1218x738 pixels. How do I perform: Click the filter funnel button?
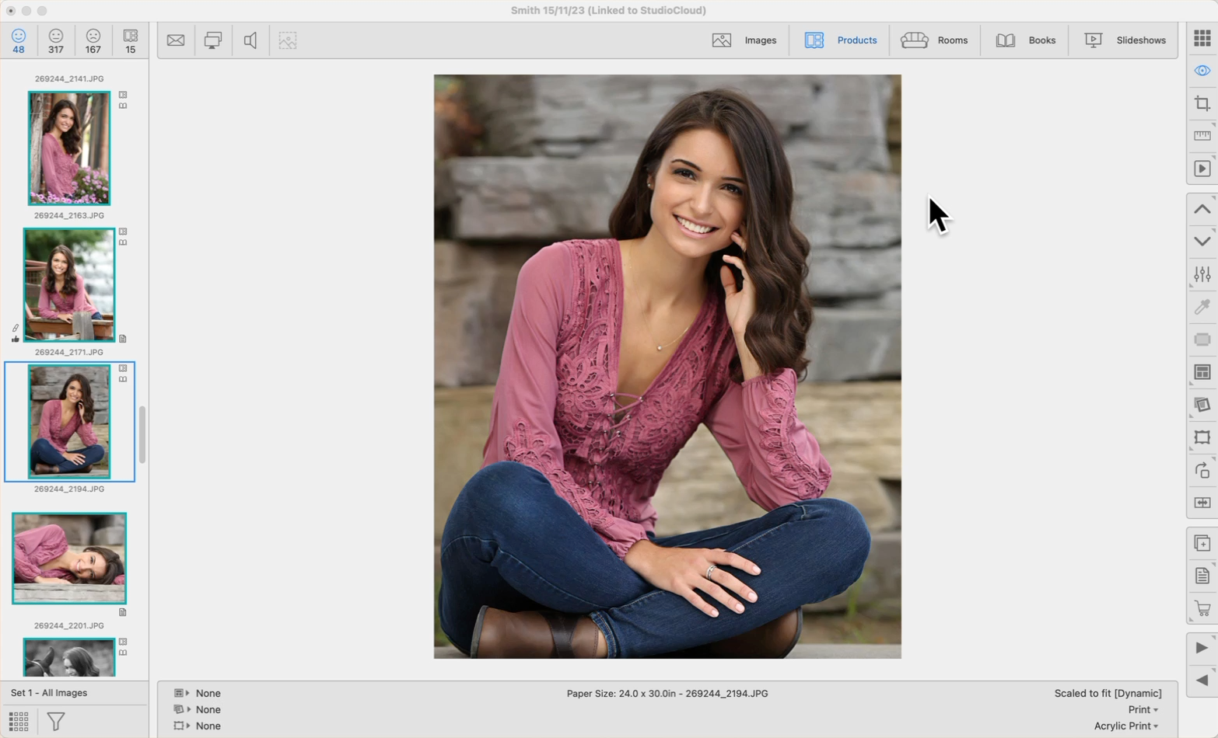click(56, 721)
